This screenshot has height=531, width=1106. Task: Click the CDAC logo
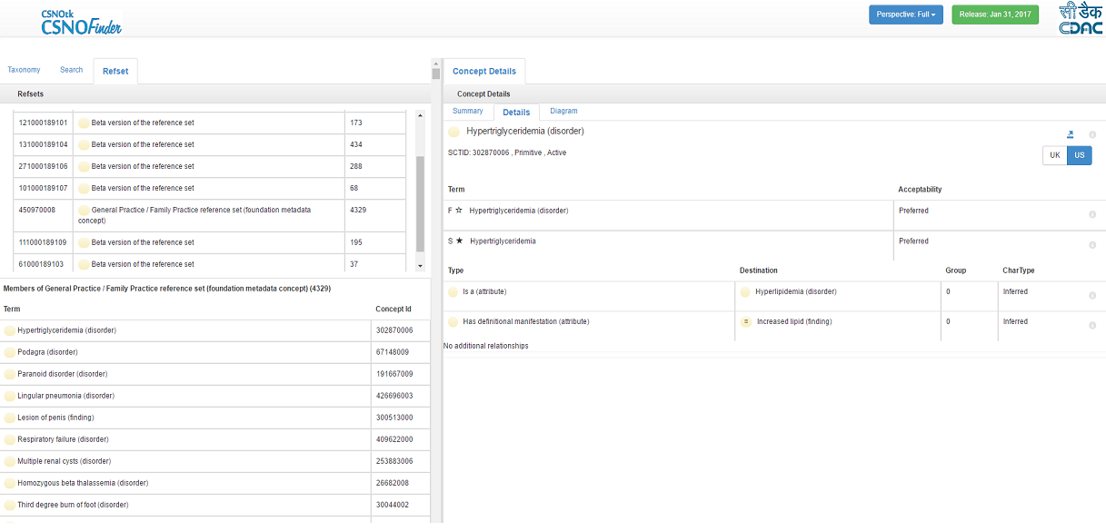pos(1081,19)
